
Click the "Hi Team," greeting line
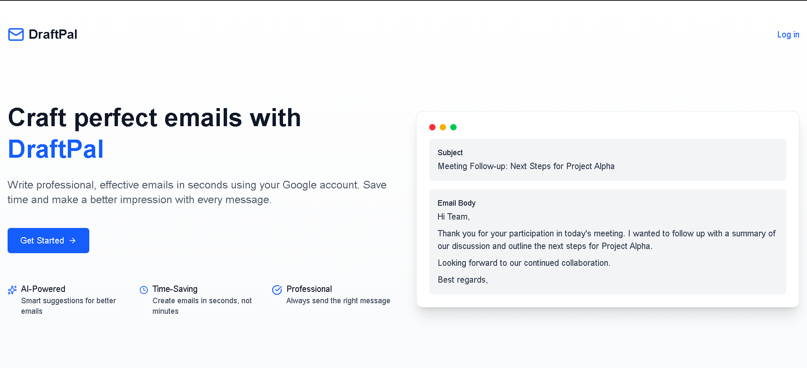click(x=453, y=217)
